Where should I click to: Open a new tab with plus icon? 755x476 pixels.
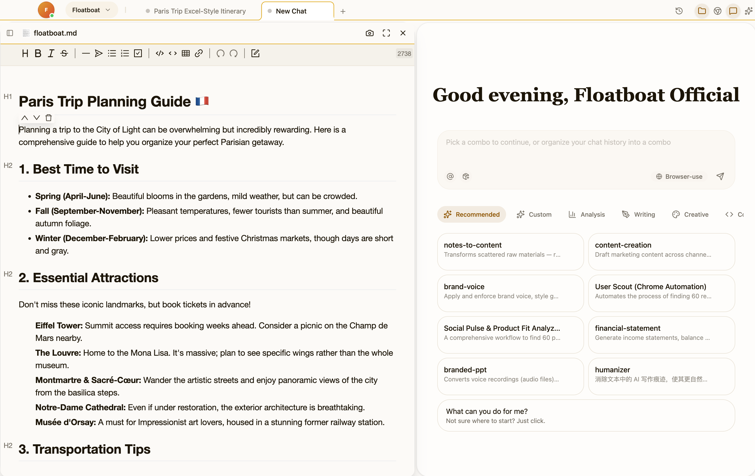pyautogui.click(x=343, y=11)
